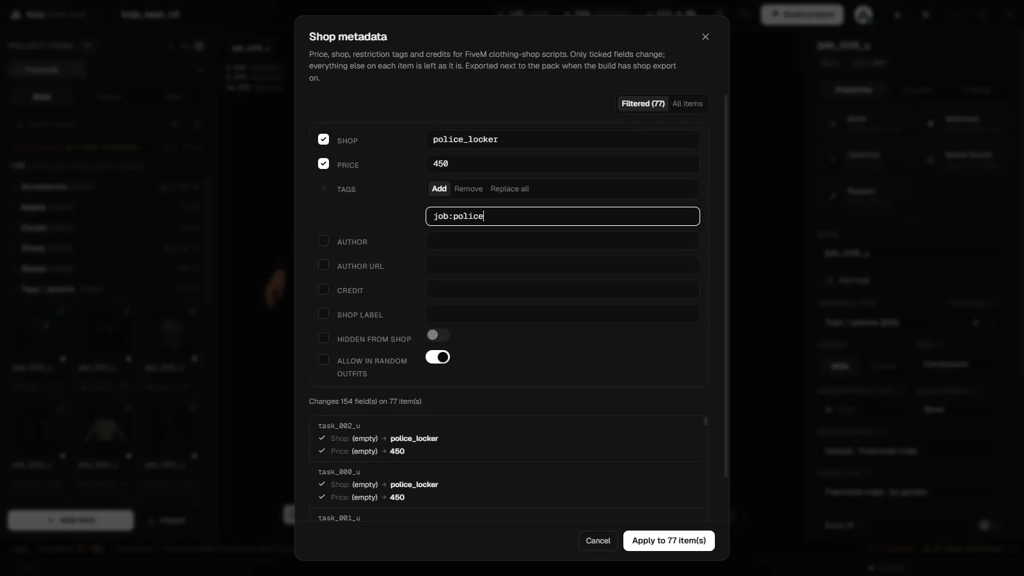Focus the Shop field containing police_locker
This screenshot has height=576, width=1024.
coord(563,140)
